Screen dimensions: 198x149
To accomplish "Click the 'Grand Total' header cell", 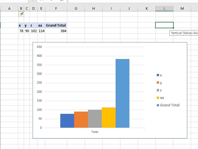I will 56,25.
